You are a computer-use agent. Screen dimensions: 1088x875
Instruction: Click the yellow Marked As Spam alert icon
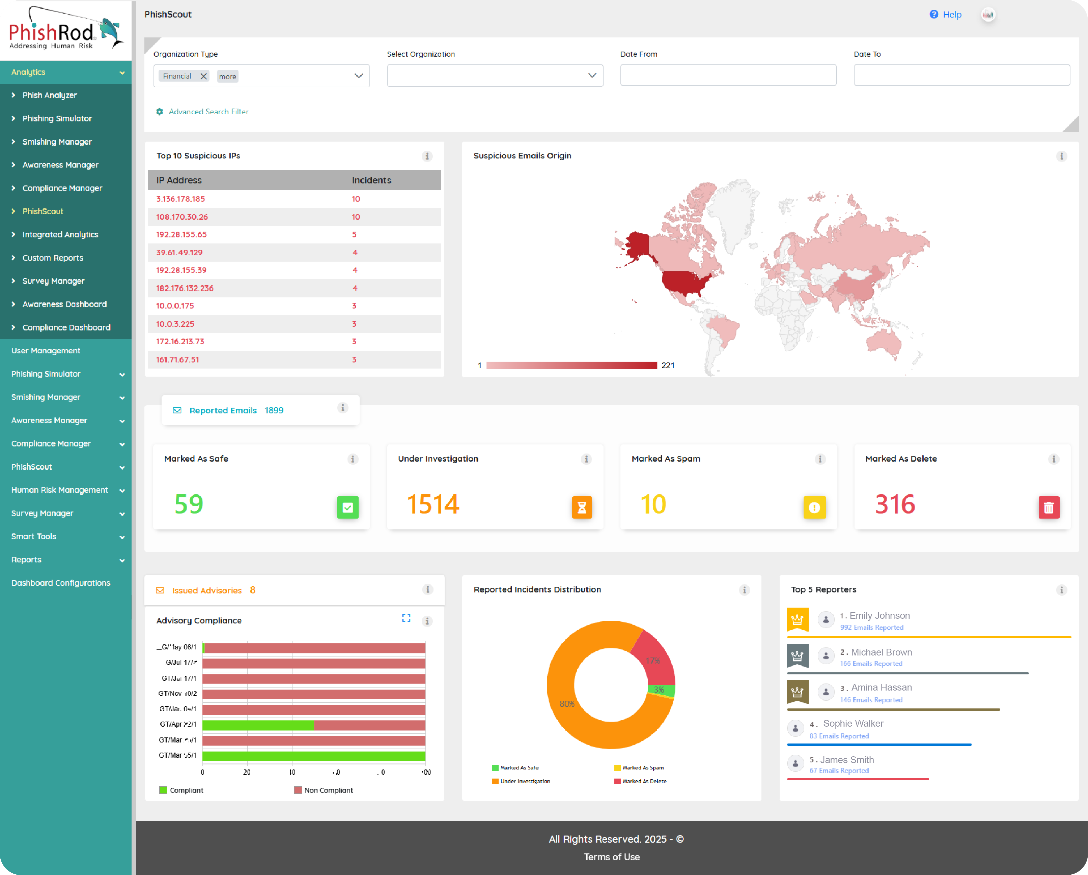814,507
